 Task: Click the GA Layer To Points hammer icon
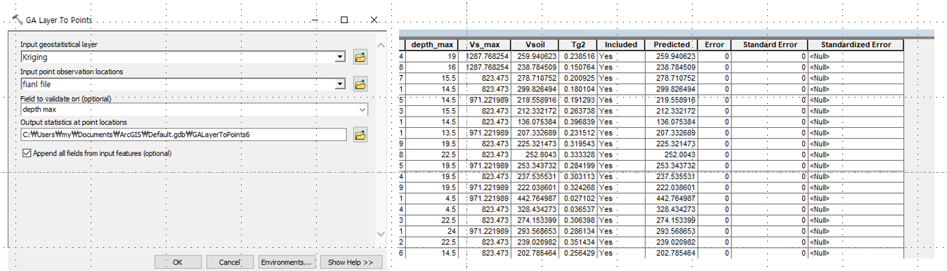pos(18,20)
